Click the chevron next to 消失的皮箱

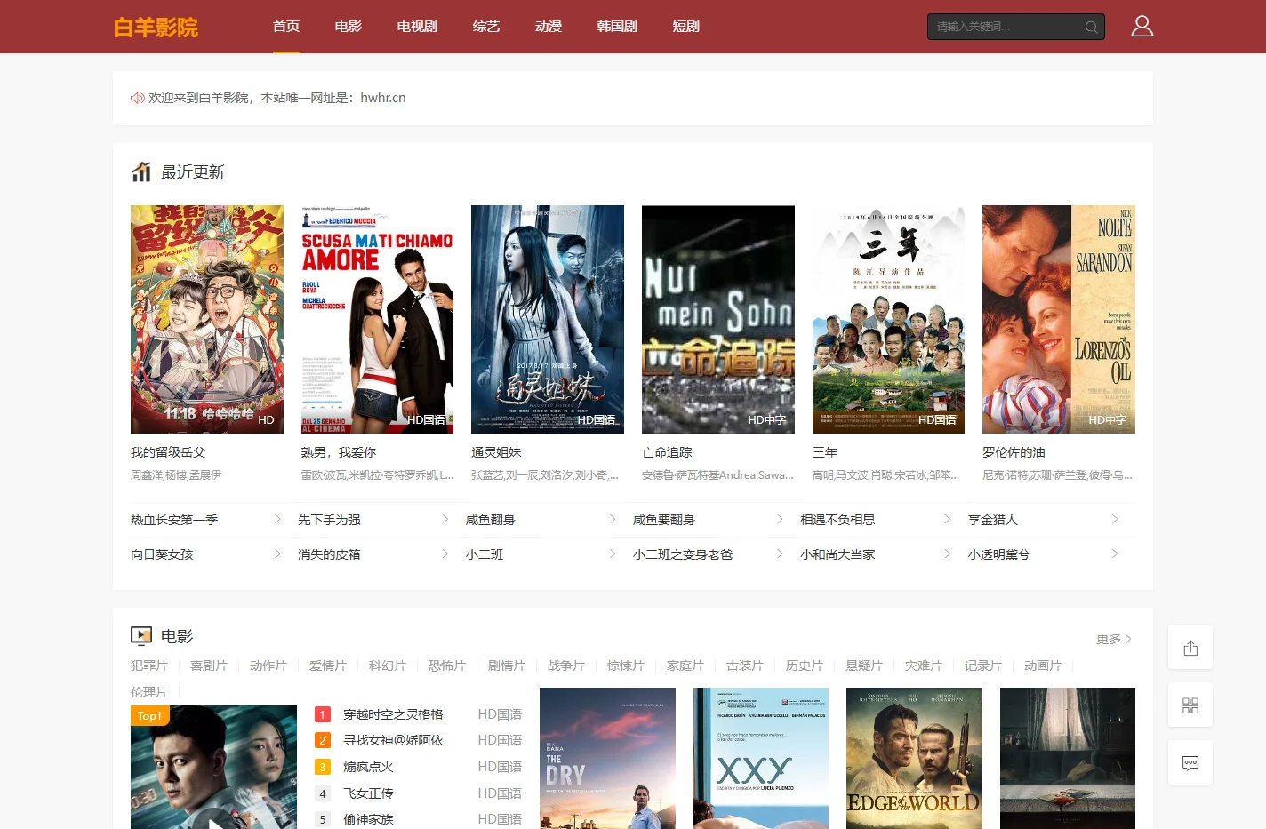click(445, 554)
